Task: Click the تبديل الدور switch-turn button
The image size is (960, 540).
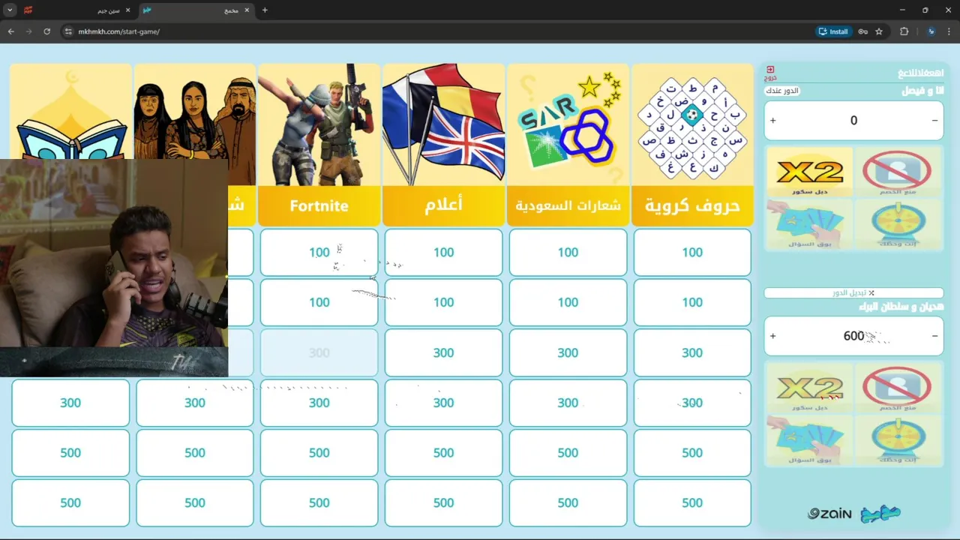Action: (853, 292)
